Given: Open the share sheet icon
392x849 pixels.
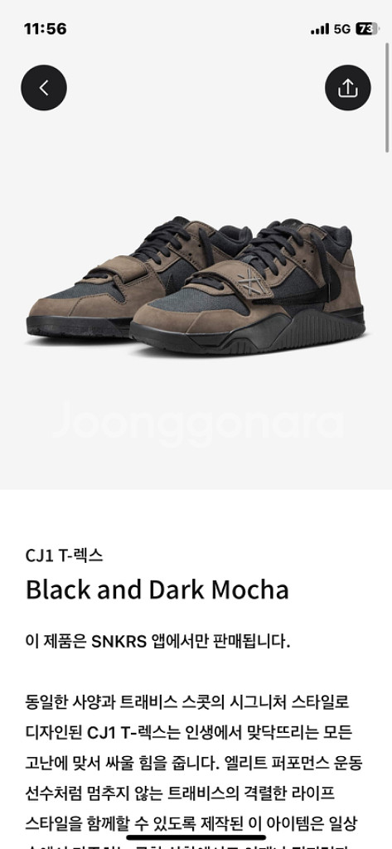Looking at the screenshot, I should (x=347, y=88).
